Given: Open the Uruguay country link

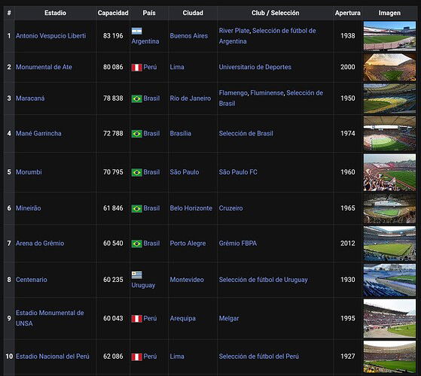Looking at the screenshot, I should click(143, 285).
